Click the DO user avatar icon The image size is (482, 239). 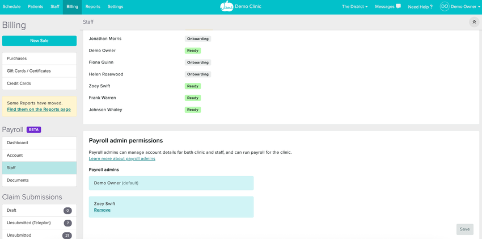pos(445,7)
